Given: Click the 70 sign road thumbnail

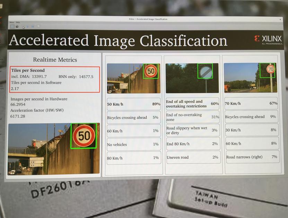Looking at the screenshot, I should pyautogui.click(x=250, y=78).
